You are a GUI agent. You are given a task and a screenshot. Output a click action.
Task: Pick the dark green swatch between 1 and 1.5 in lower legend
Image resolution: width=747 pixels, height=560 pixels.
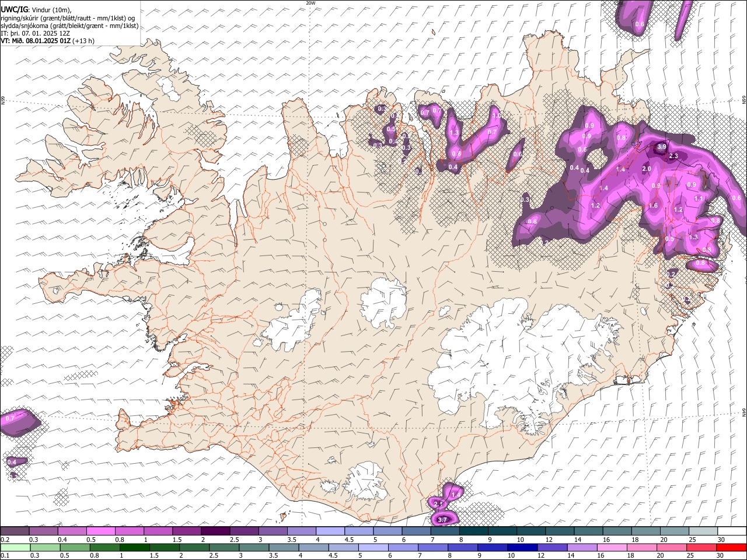coord(135,547)
